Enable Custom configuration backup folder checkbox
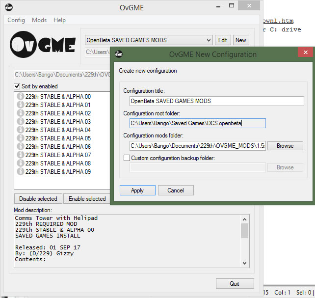Image resolution: width=315 pixels, height=298 pixels. pos(127,158)
